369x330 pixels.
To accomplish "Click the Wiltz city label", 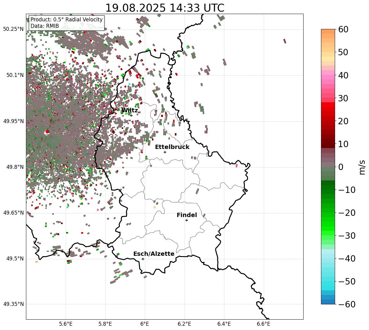I will click(130, 111).
